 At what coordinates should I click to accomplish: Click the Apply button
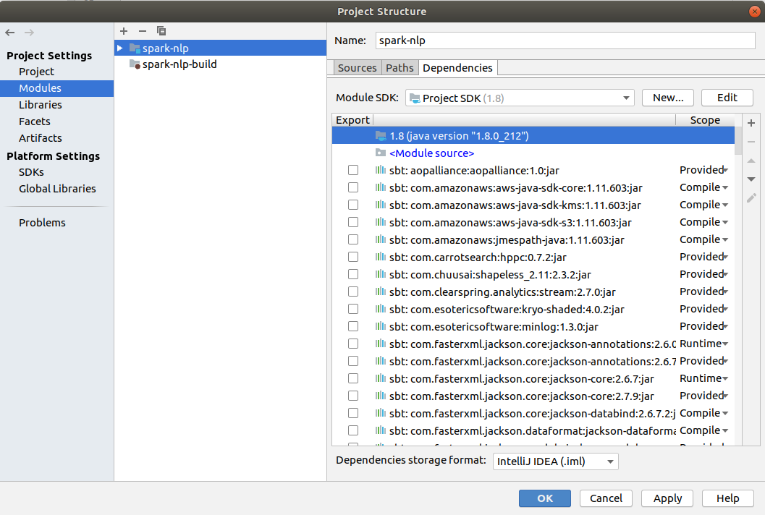pos(668,498)
